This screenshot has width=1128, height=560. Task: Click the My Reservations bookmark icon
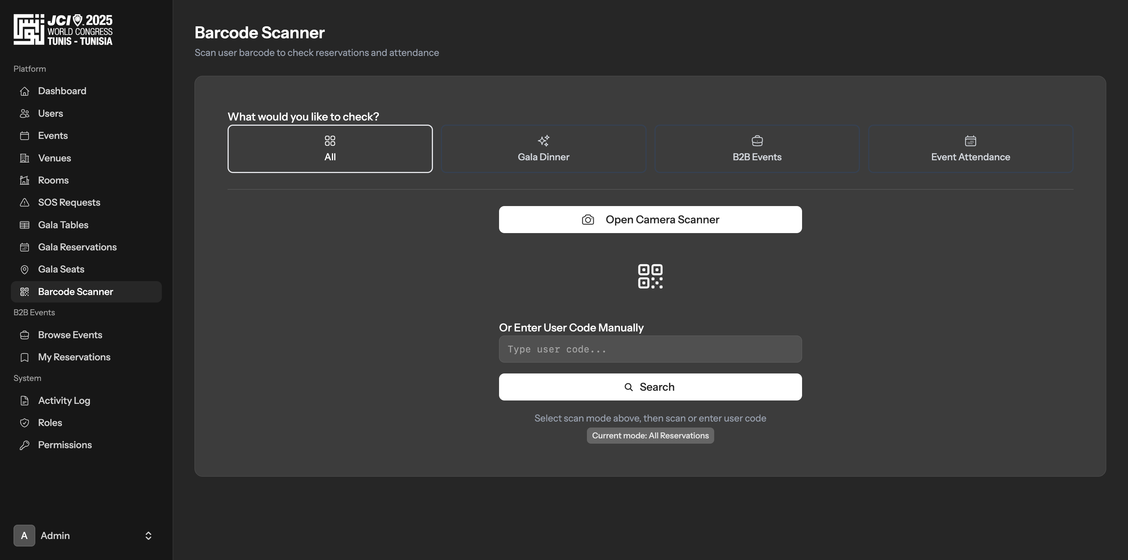(24, 357)
